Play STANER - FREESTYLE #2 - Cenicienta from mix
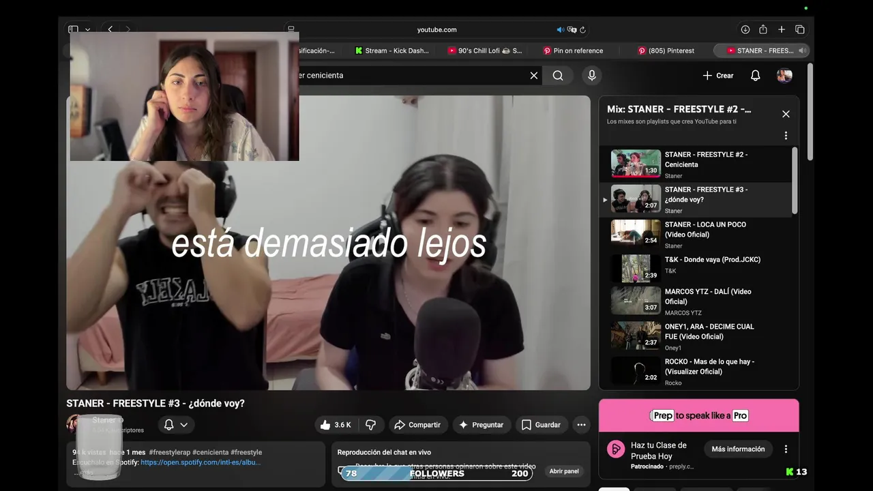Viewport: 873px width, 491px height. coord(696,165)
